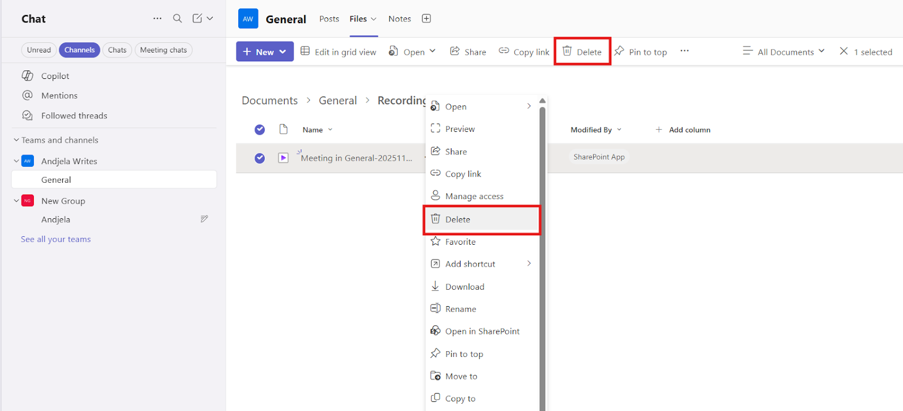The image size is (903, 411).
Task: Click the add tab plus icon
Action: [x=427, y=19]
